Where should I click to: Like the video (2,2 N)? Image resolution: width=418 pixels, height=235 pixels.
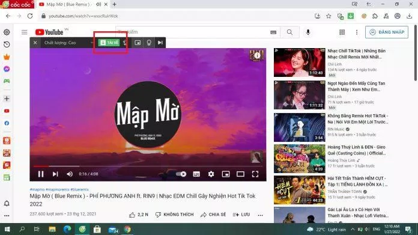click(139, 215)
